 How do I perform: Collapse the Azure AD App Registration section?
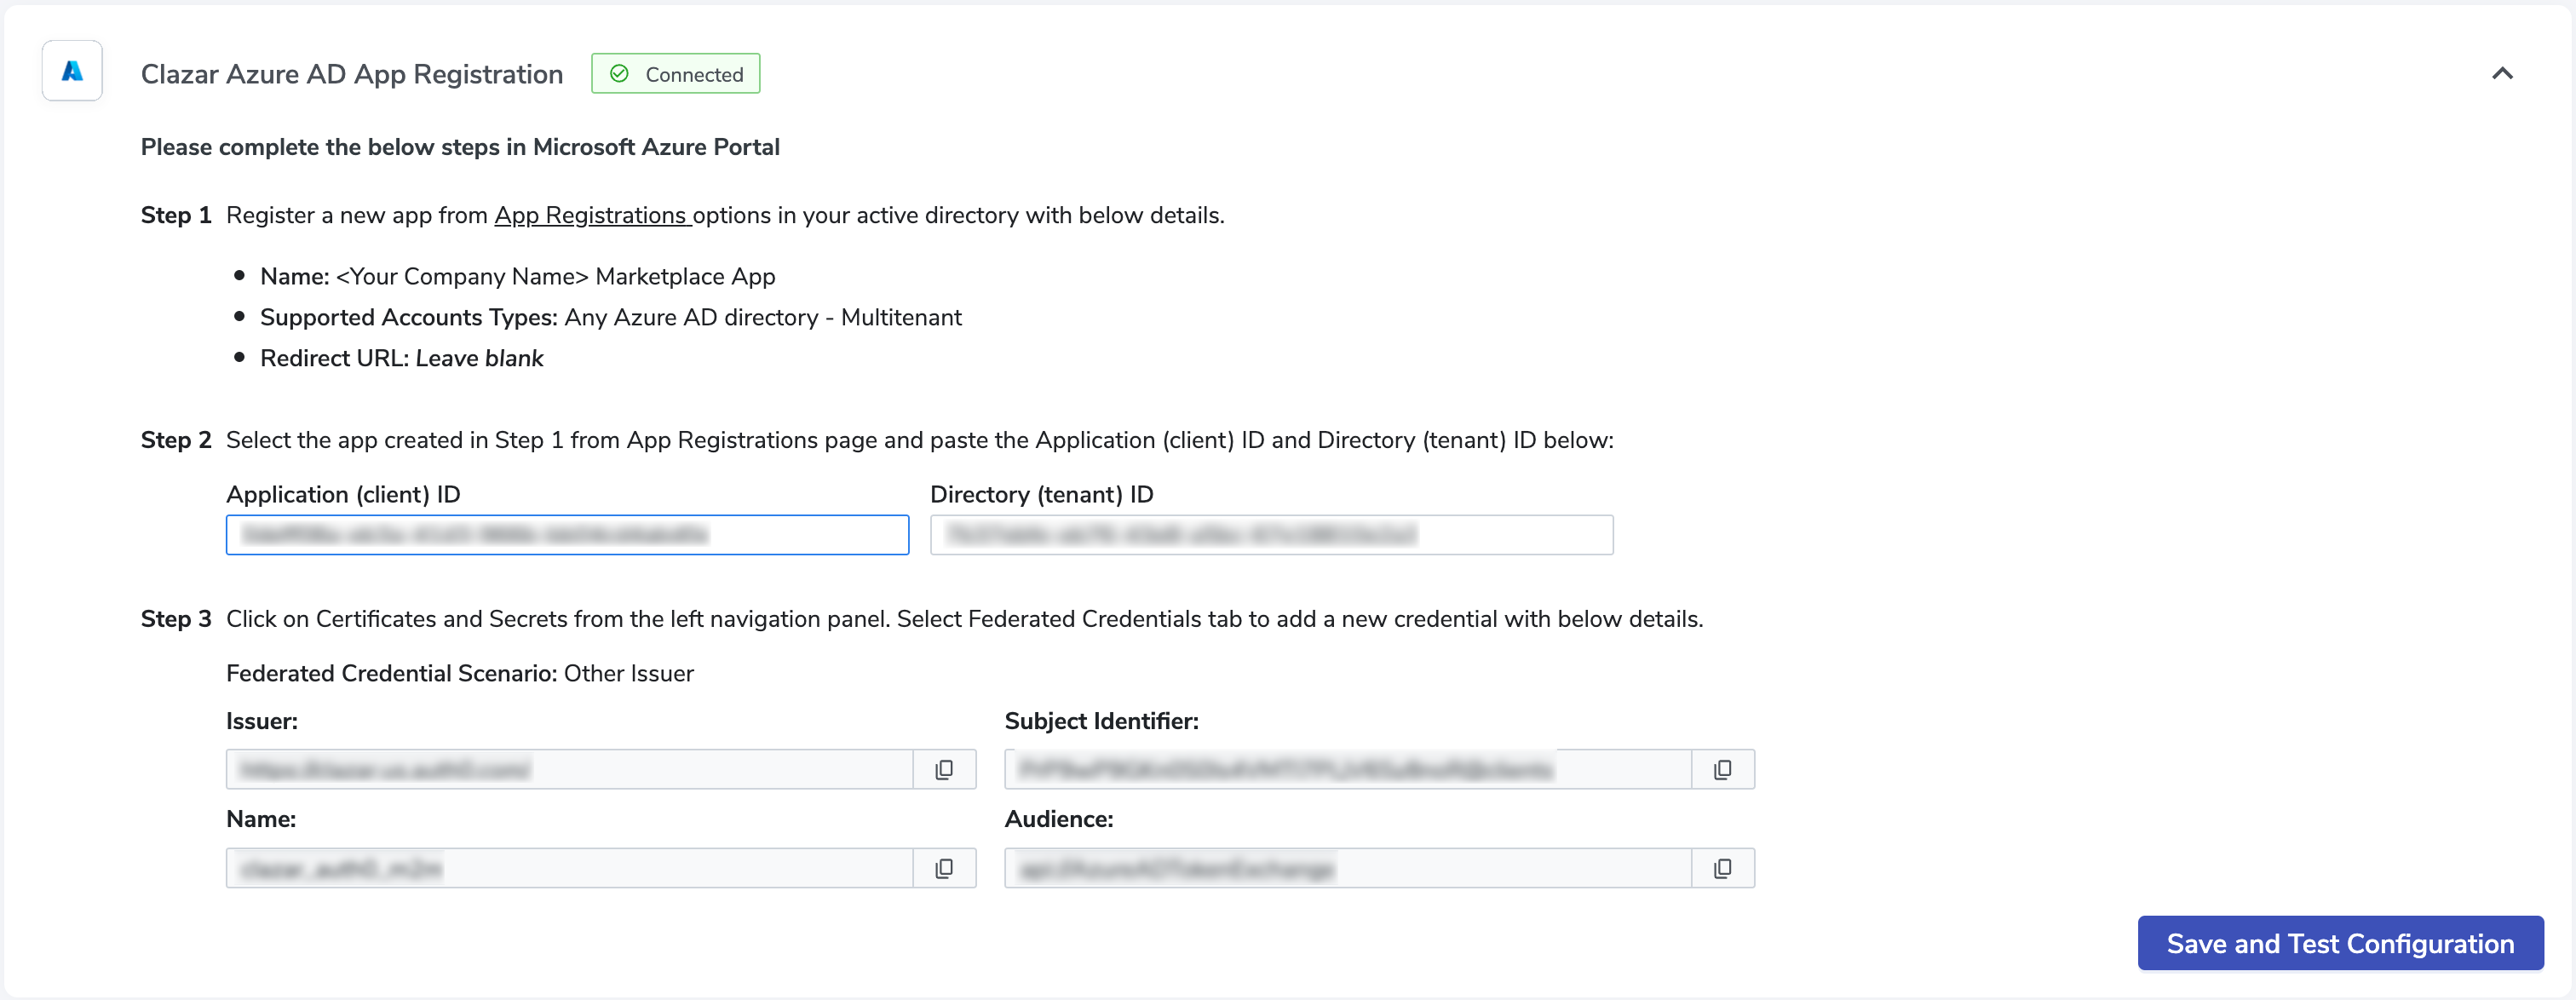(x=2502, y=73)
